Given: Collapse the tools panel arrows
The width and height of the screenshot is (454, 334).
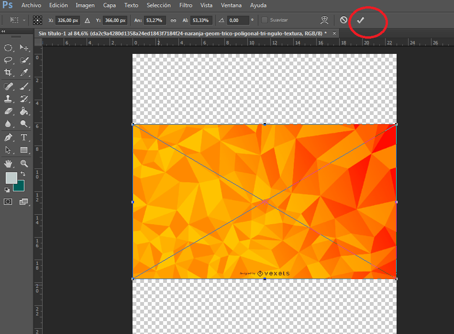Looking at the screenshot, I should coord(3,31).
